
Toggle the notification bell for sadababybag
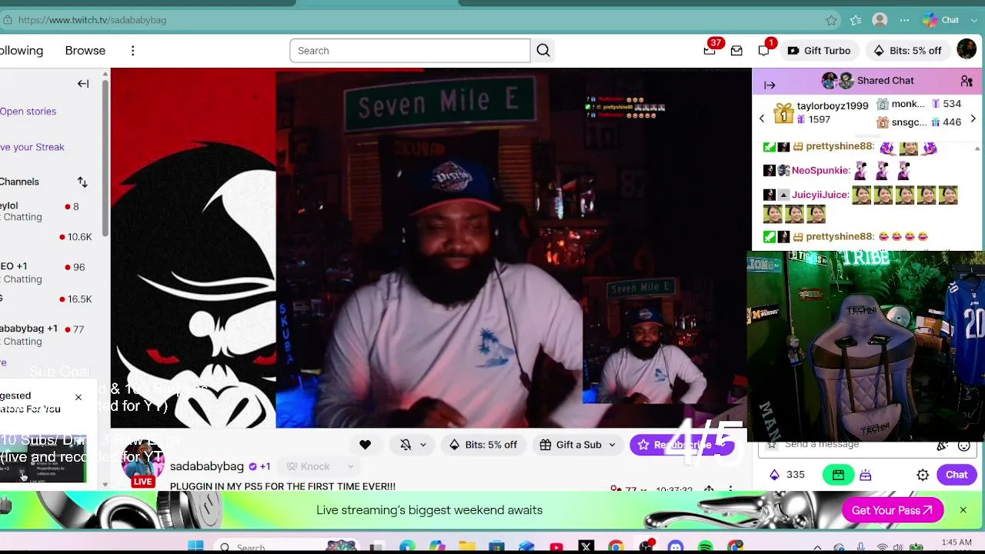[406, 445]
